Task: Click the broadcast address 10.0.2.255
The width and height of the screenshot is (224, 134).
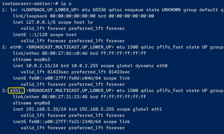Action: coord(85,66)
